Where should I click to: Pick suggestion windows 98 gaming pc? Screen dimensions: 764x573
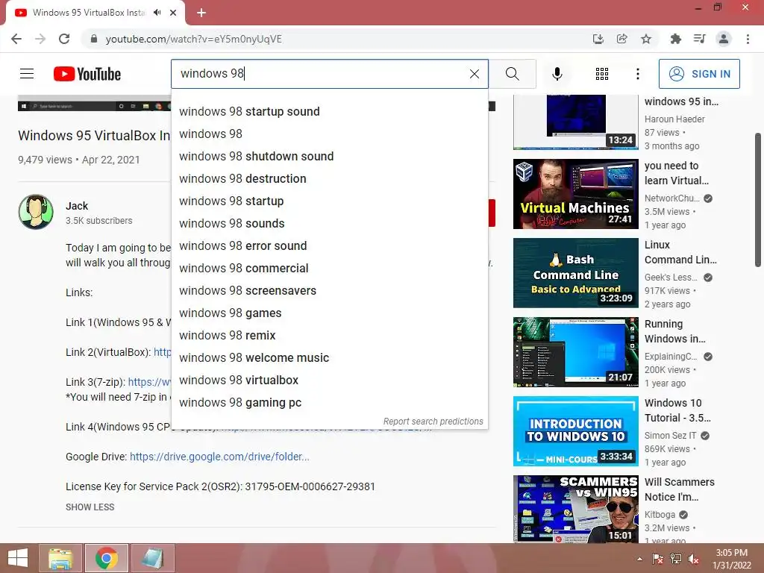pos(329,403)
